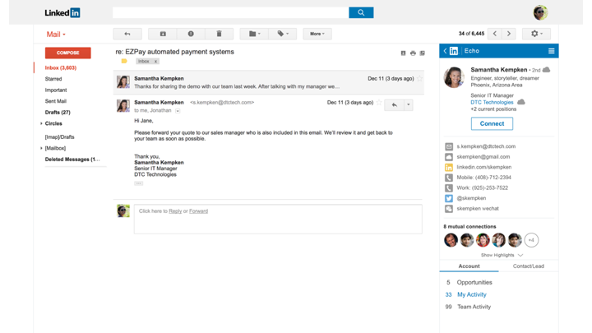The width and height of the screenshot is (592, 333).
Task: Expand the More actions dropdown
Action: pos(317,34)
